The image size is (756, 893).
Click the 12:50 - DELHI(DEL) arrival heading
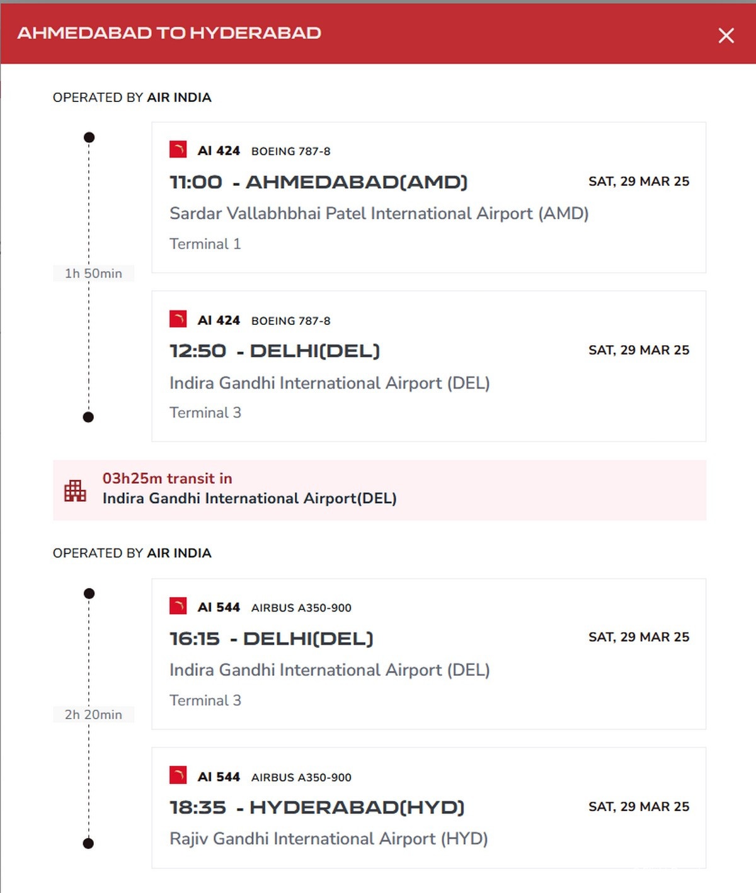275,351
